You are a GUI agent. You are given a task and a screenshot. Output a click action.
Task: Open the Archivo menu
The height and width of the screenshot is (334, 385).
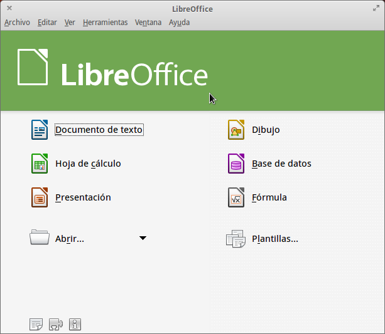click(17, 23)
